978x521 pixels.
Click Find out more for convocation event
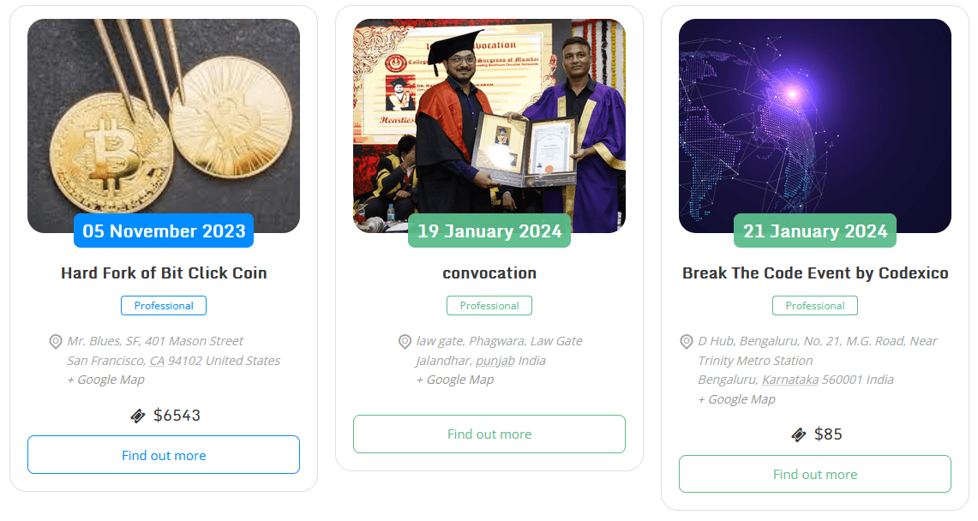tap(489, 434)
